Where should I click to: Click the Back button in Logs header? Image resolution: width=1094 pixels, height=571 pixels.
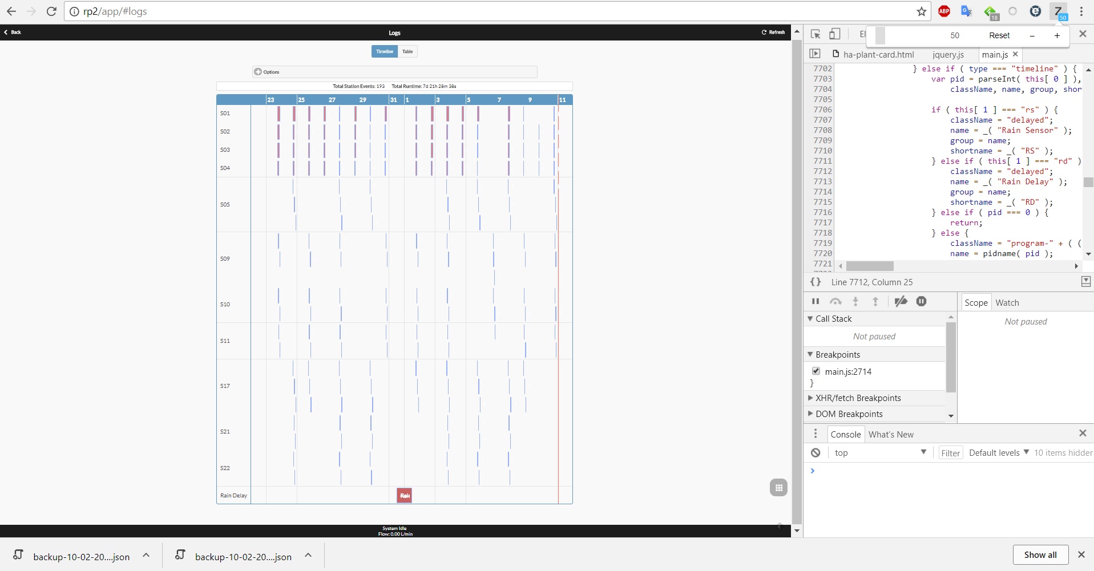[13, 32]
